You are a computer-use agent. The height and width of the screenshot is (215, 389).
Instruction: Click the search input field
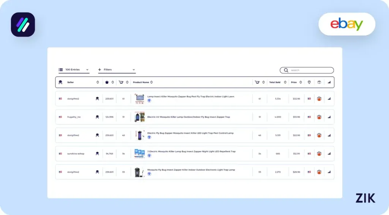(x=310, y=70)
